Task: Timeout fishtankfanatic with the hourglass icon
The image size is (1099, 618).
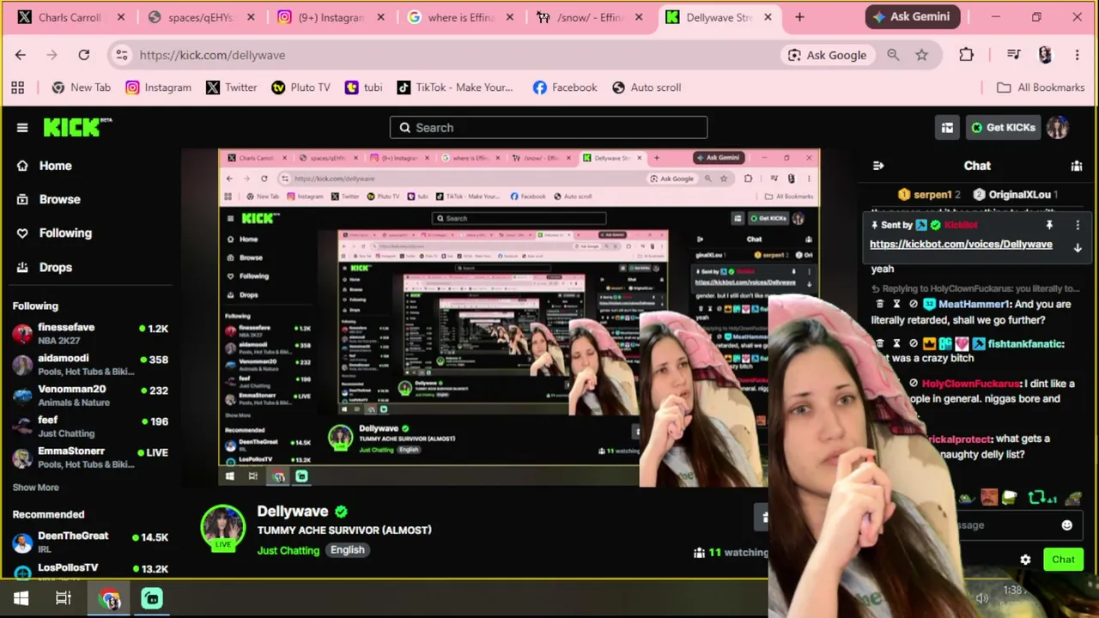Action: coord(896,343)
